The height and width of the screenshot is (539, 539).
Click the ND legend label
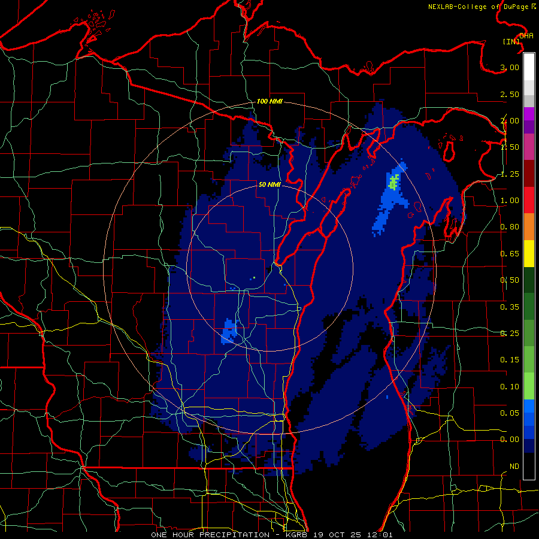pyautogui.click(x=514, y=467)
